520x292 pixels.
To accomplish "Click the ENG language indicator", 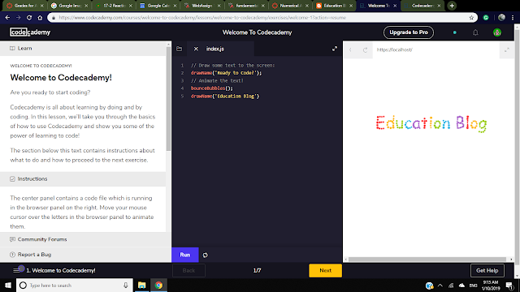I will click(x=473, y=285).
